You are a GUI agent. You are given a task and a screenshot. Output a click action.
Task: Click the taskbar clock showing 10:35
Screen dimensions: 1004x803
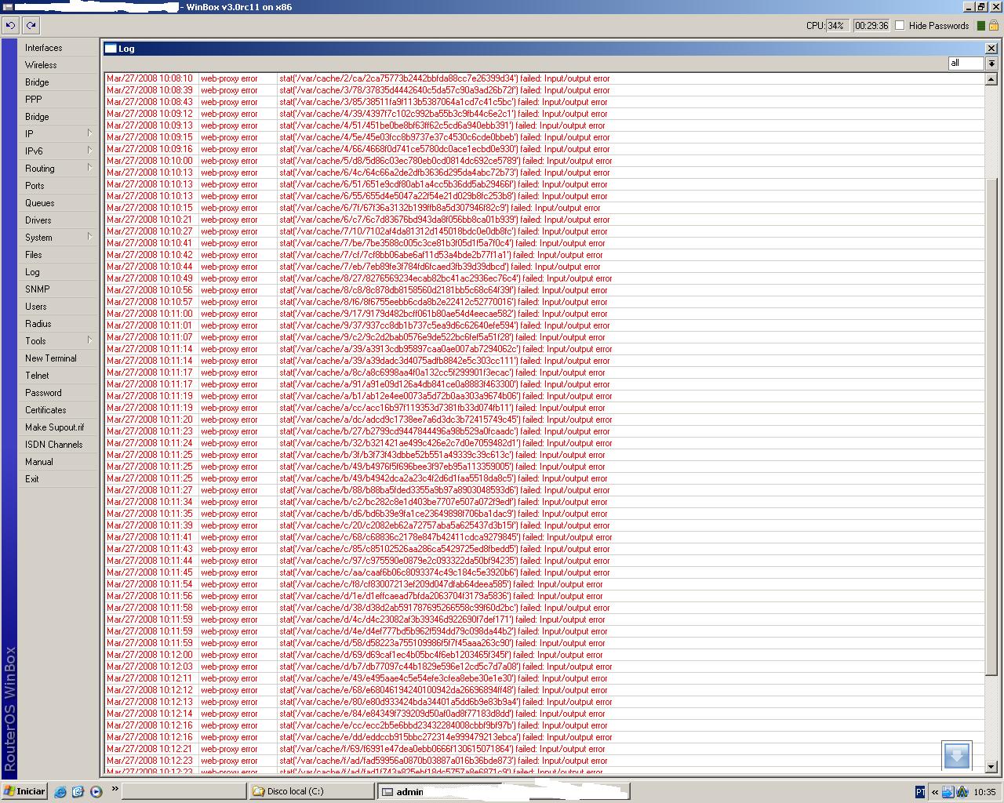click(984, 792)
